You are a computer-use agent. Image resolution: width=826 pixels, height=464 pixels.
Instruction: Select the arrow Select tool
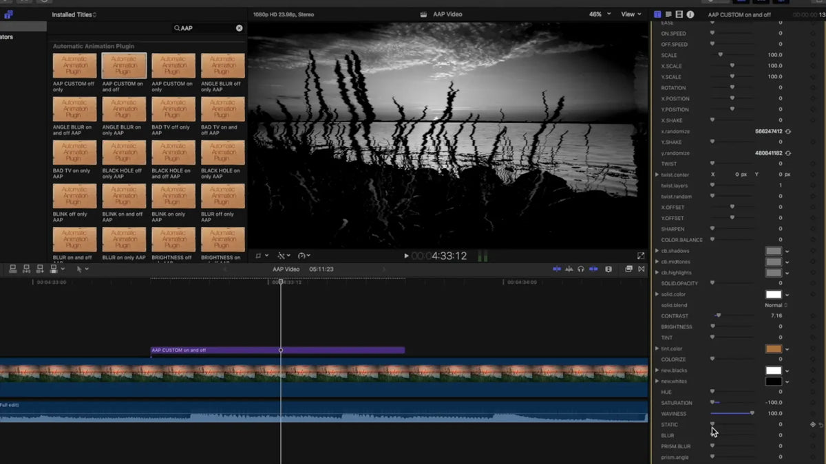click(x=79, y=269)
